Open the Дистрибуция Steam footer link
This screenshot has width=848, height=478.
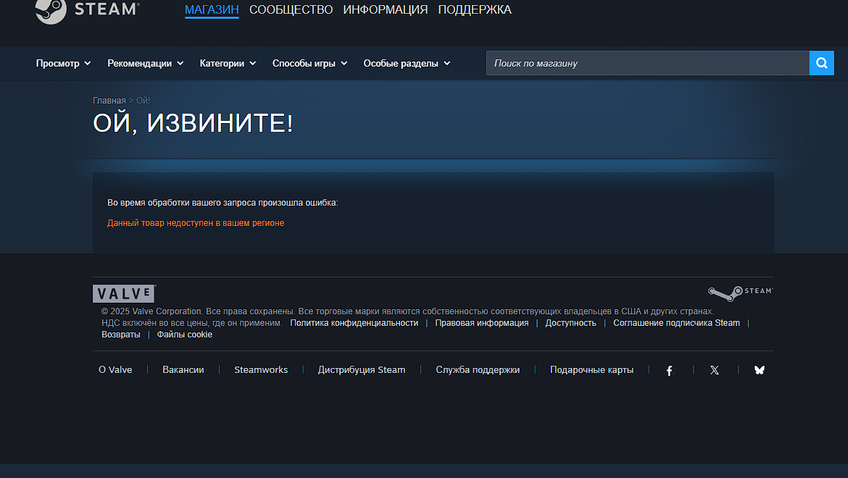tap(361, 370)
